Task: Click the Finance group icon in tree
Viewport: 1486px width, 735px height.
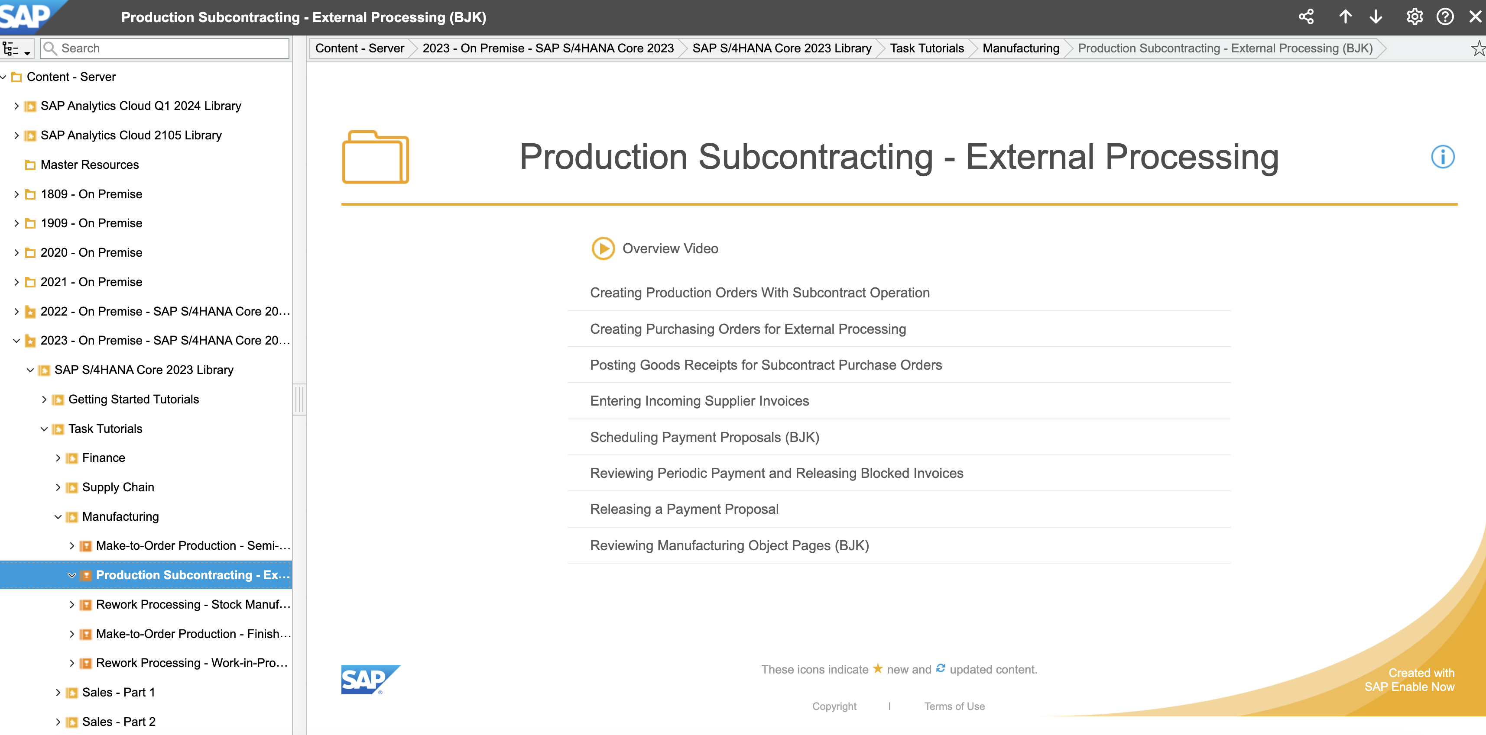Action: [x=72, y=458]
